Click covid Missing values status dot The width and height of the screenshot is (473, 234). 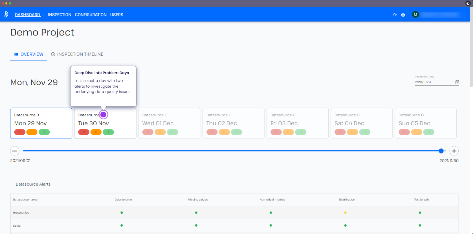click(x=196, y=226)
